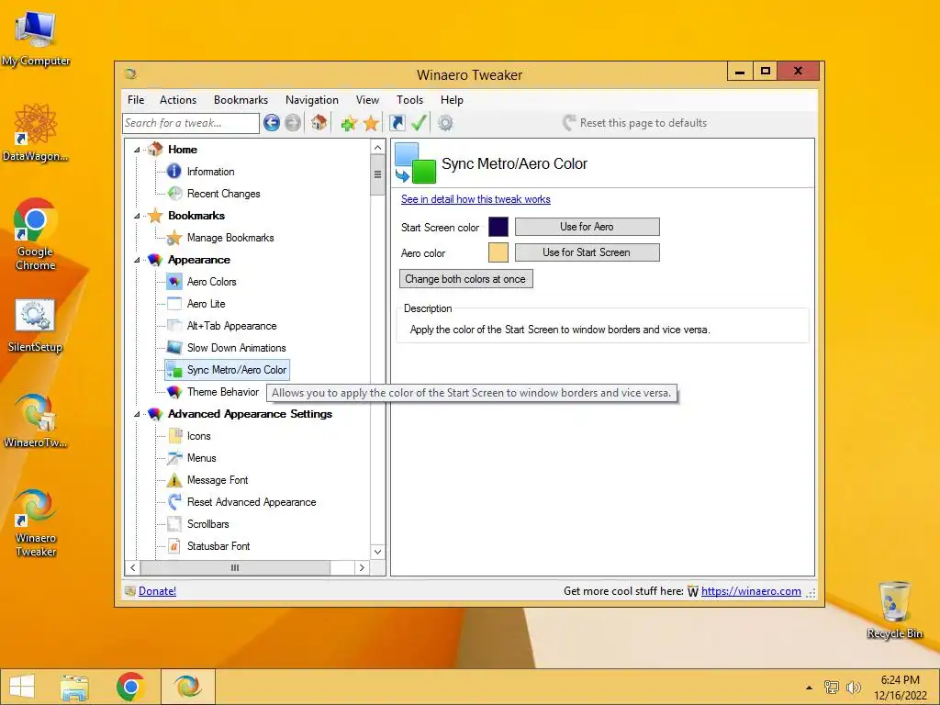
Task: Click the Recent Changes icon in tree
Action: point(174,193)
